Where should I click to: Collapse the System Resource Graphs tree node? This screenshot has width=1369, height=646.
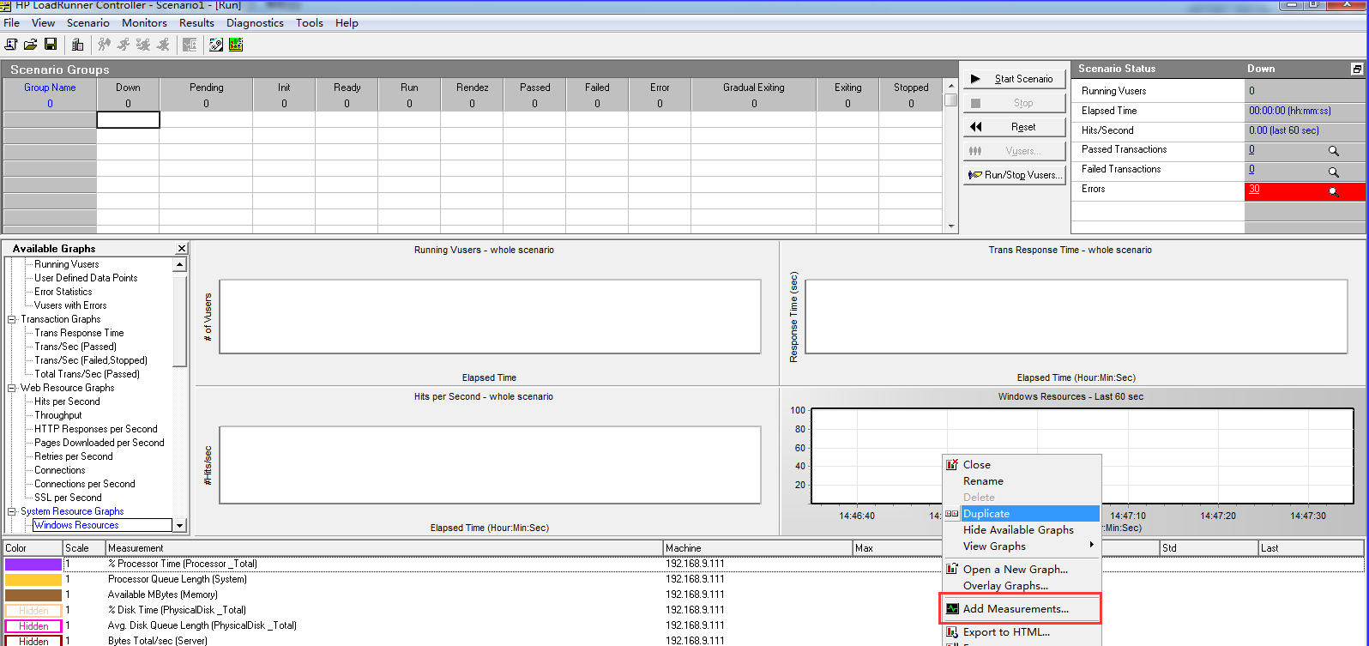pyautogui.click(x=12, y=511)
